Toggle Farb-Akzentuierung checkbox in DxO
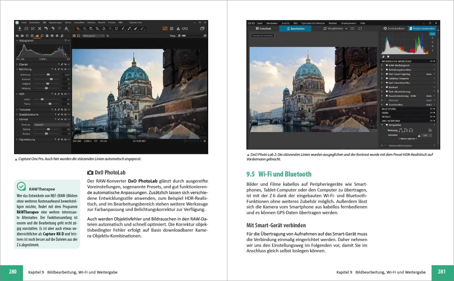This screenshot has width=454, height=281. tap(387, 92)
